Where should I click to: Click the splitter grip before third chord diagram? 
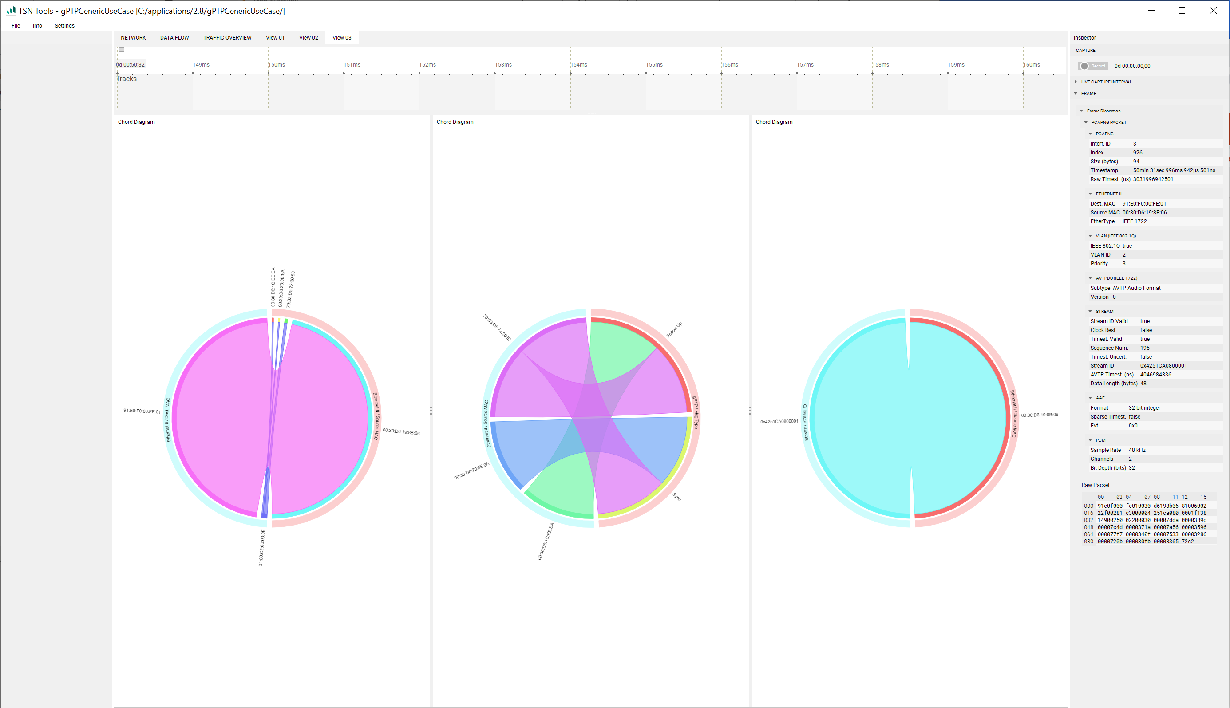pos(750,411)
